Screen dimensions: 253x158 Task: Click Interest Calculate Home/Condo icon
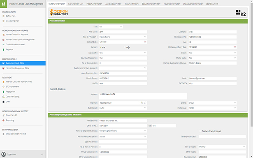(x=3, y=82)
